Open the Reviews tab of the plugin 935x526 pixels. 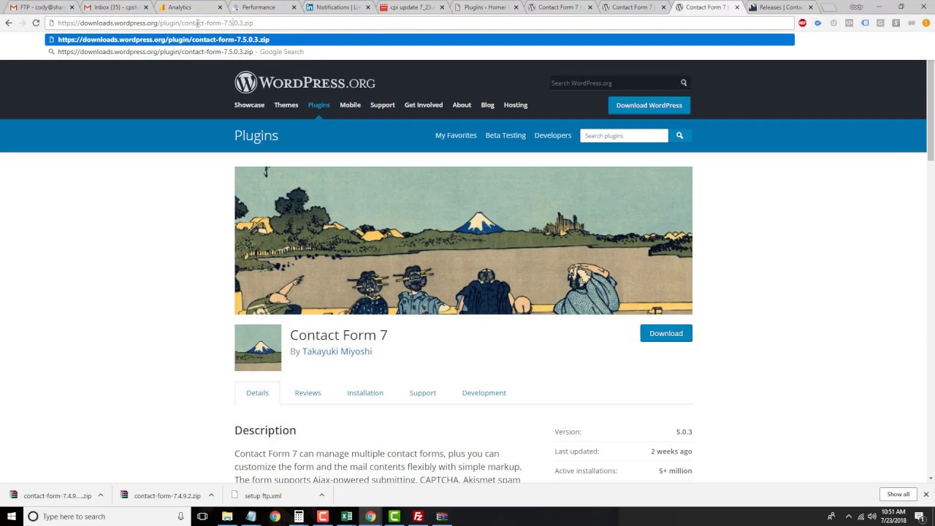click(x=308, y=393)
